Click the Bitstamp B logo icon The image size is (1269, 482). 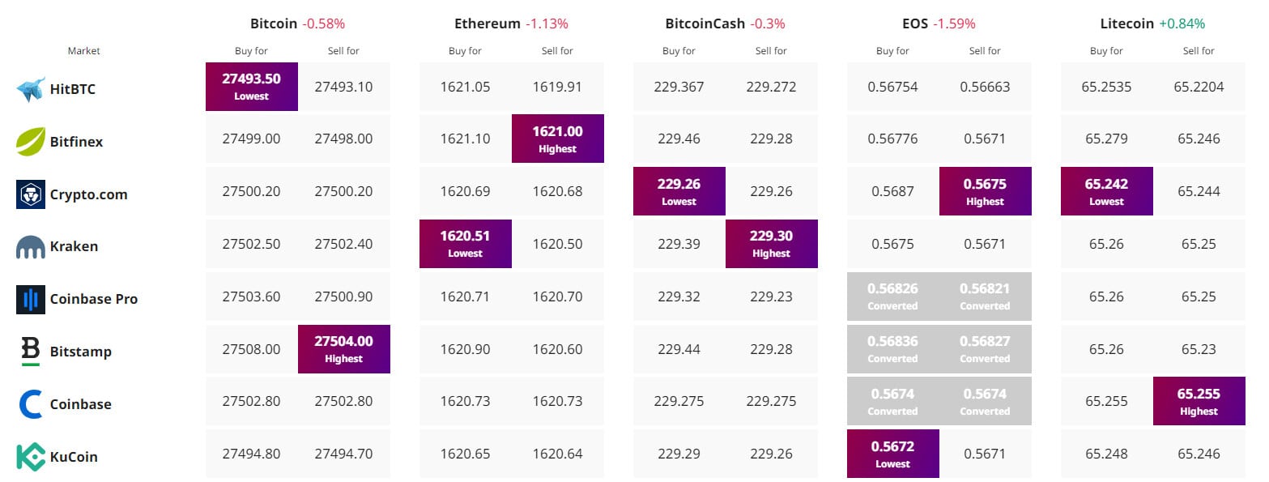click(x=31, y=352)
